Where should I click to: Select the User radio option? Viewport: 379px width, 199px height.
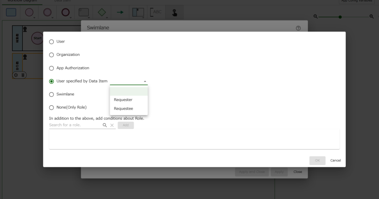(x=51, y=42)
